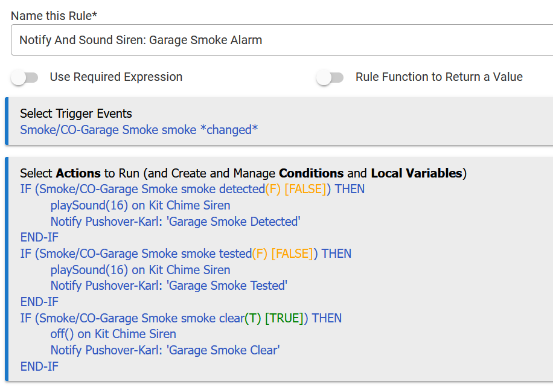Select the 'Garage Smoke Clear' notify action
This screenshot has width=553, height=387.
tap(165, 350)
